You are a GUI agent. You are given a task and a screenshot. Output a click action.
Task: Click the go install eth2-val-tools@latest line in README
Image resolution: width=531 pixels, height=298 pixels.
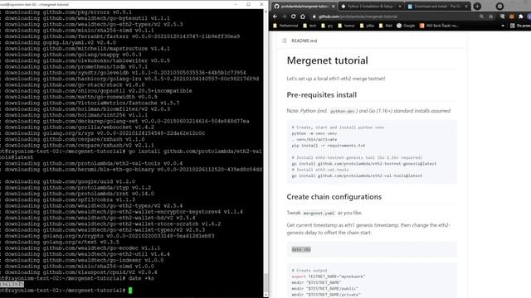point(357,175)
